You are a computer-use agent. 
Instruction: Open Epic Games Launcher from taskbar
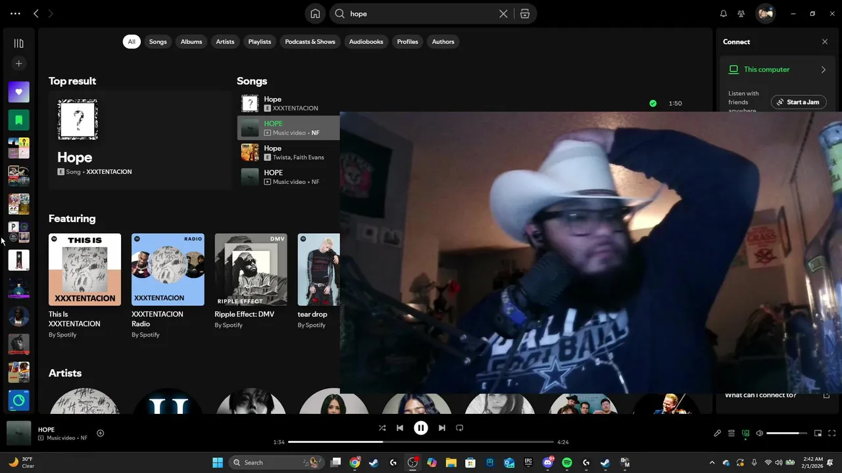point(528,462)
